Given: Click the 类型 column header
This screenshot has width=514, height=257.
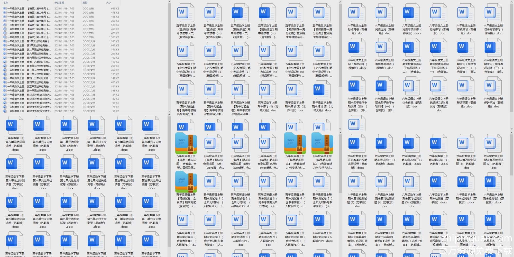Looking at the screenshot, I should coord(85,3).
